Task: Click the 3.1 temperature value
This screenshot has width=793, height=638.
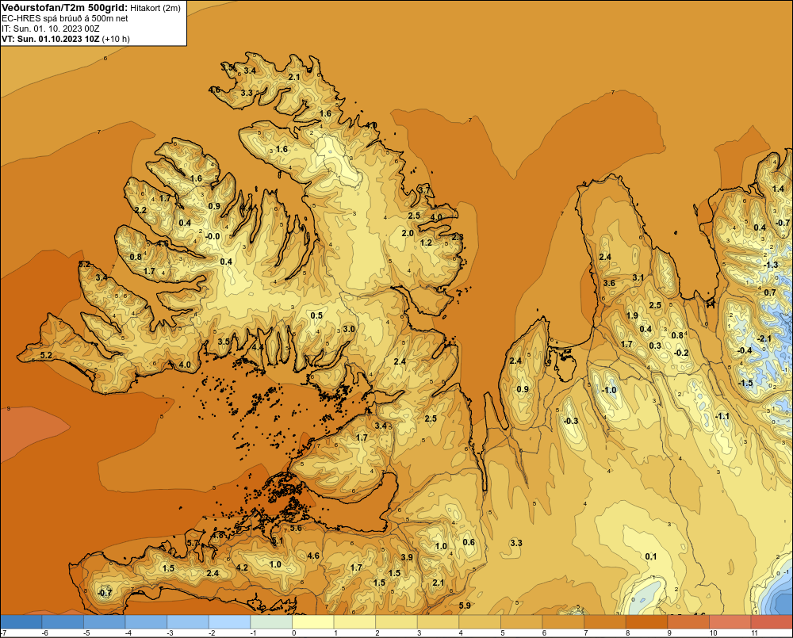Action: click(638, 277)
